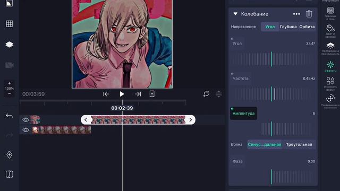
Task: Jump to the start of the clip
Action: pyautogui.click(x=106, y=94)
